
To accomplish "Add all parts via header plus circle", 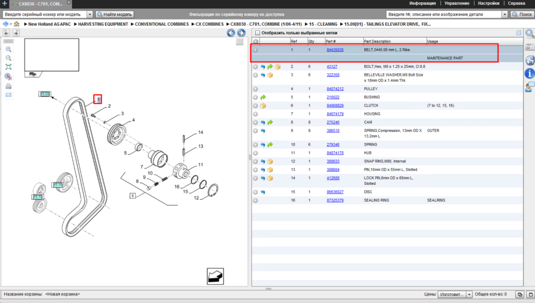I will point(256,42).
